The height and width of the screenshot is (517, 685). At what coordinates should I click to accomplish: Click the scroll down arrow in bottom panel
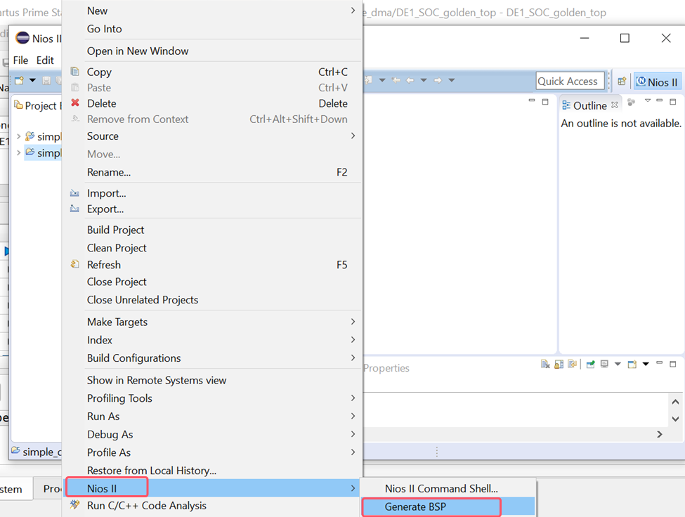click(x=675, y=419)
